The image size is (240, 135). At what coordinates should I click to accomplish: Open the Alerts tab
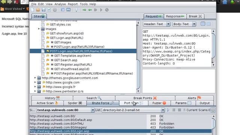coord(194,98)
